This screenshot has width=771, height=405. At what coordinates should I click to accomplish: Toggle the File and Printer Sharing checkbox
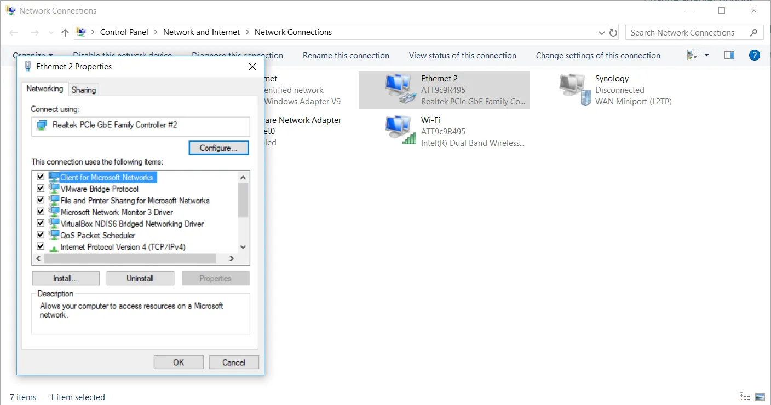[x=41, y=200]
